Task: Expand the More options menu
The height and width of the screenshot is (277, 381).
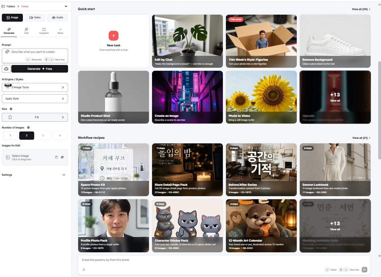Action: tap(60, 31)
